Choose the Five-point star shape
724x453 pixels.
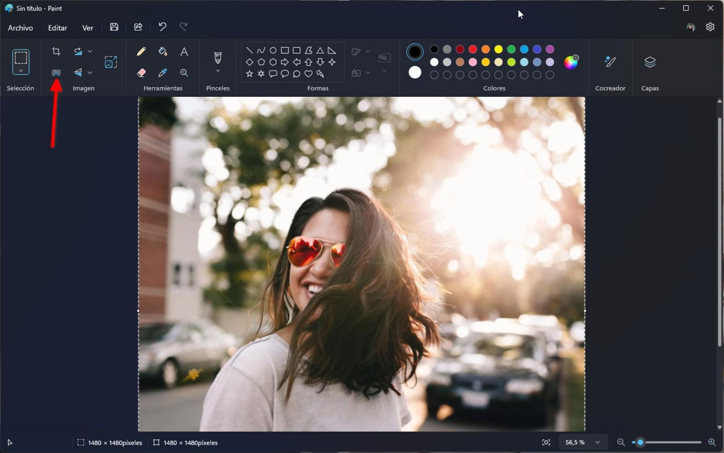point(249,74)
